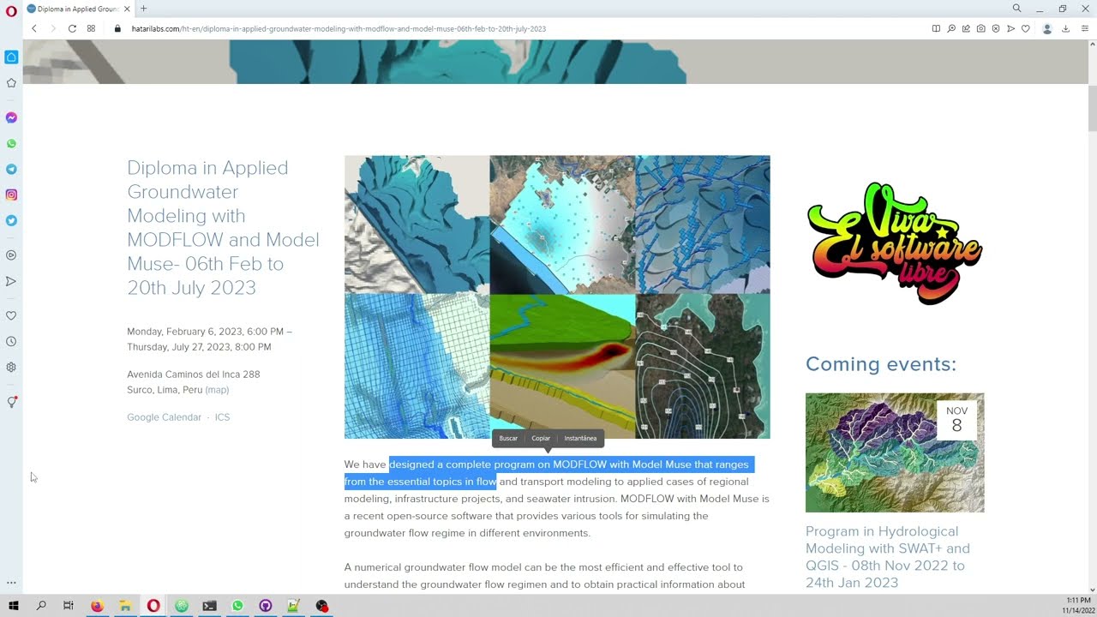Open Facebook Messenger in the Opera sidebar
This screenshot has height=617, width=1097.
pyautogui.click(x=11, y=117)
